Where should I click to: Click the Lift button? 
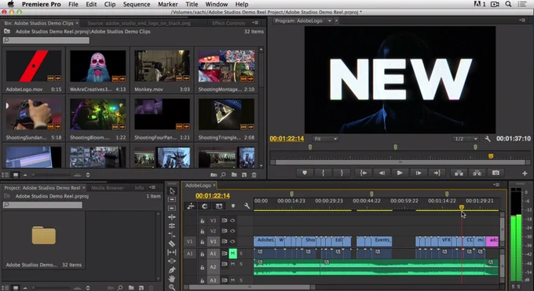pyautogui.click(x=459, y=173)
